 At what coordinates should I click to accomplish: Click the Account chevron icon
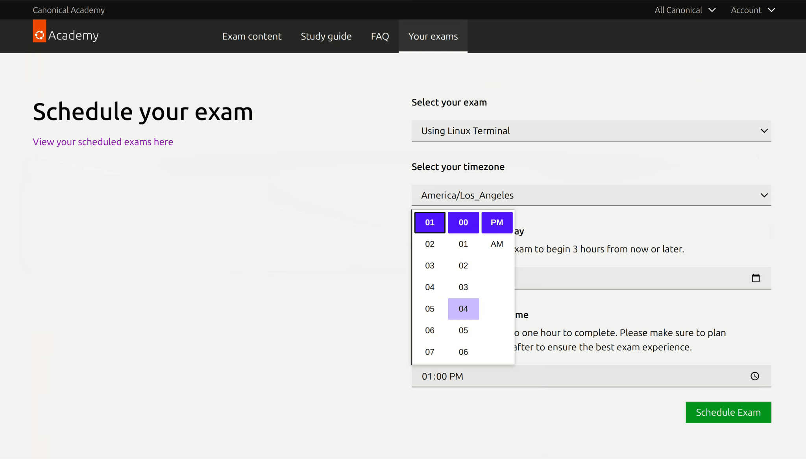point(772,10)
